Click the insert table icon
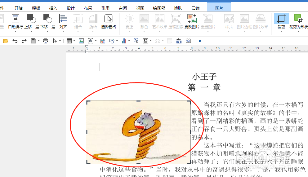 click(69, 41)
